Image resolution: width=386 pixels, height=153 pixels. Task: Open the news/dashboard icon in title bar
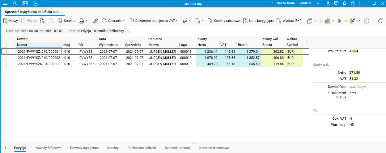click(25, 3)
